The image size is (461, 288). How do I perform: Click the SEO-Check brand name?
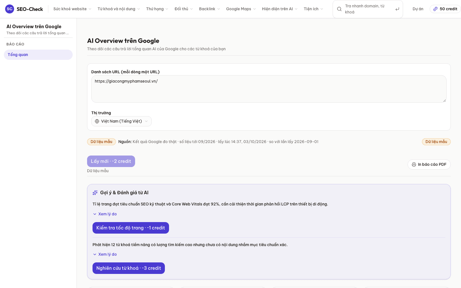pos(30,9)
